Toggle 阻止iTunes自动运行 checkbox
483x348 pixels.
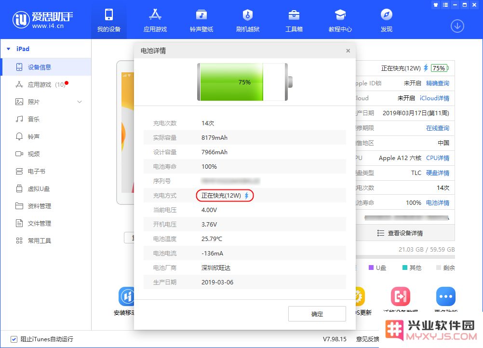[14, 339]
